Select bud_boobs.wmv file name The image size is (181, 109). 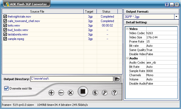tap(18, 30)
